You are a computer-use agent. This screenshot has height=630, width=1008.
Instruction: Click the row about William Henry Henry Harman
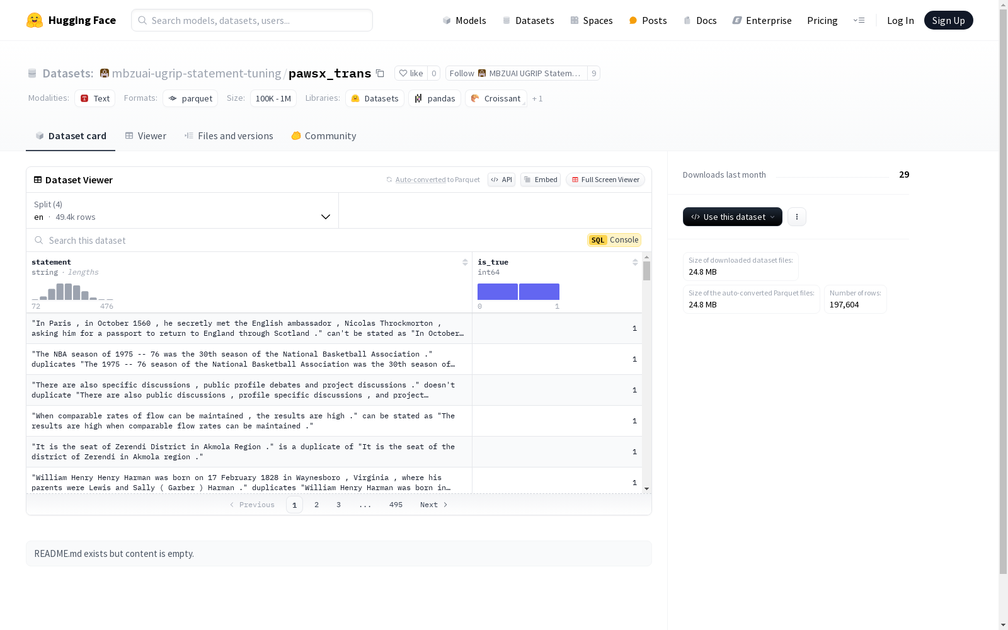(334, 481)
